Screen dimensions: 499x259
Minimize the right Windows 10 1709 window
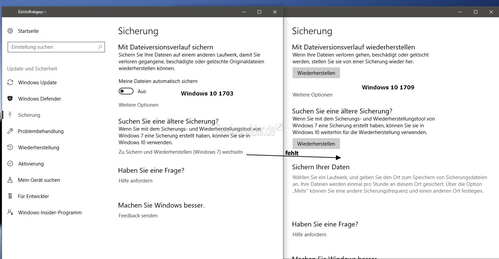tap(460, 12)
